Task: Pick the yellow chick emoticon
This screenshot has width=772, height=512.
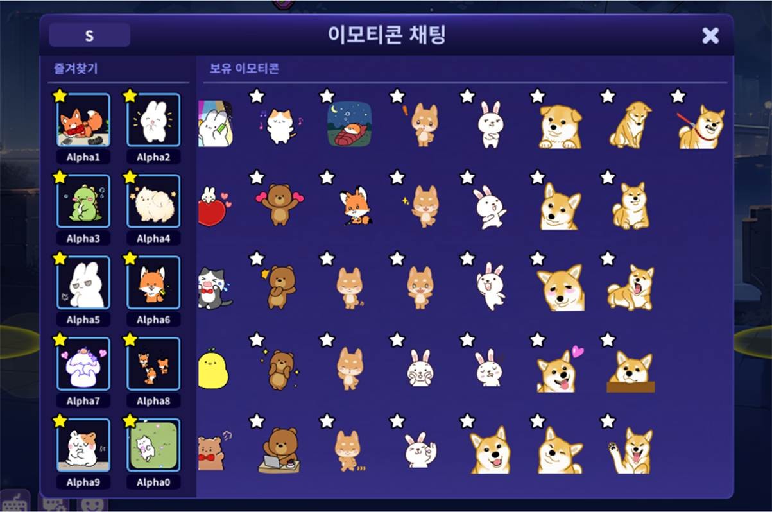Action: pyautogui.click(x=213, y=370)
